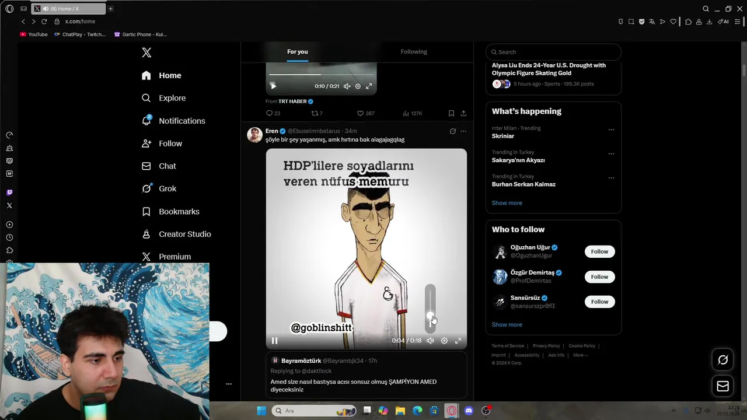Screen dimensions: 747x420
Task: Open Grok from the sidebar
Action: [159, 188]
